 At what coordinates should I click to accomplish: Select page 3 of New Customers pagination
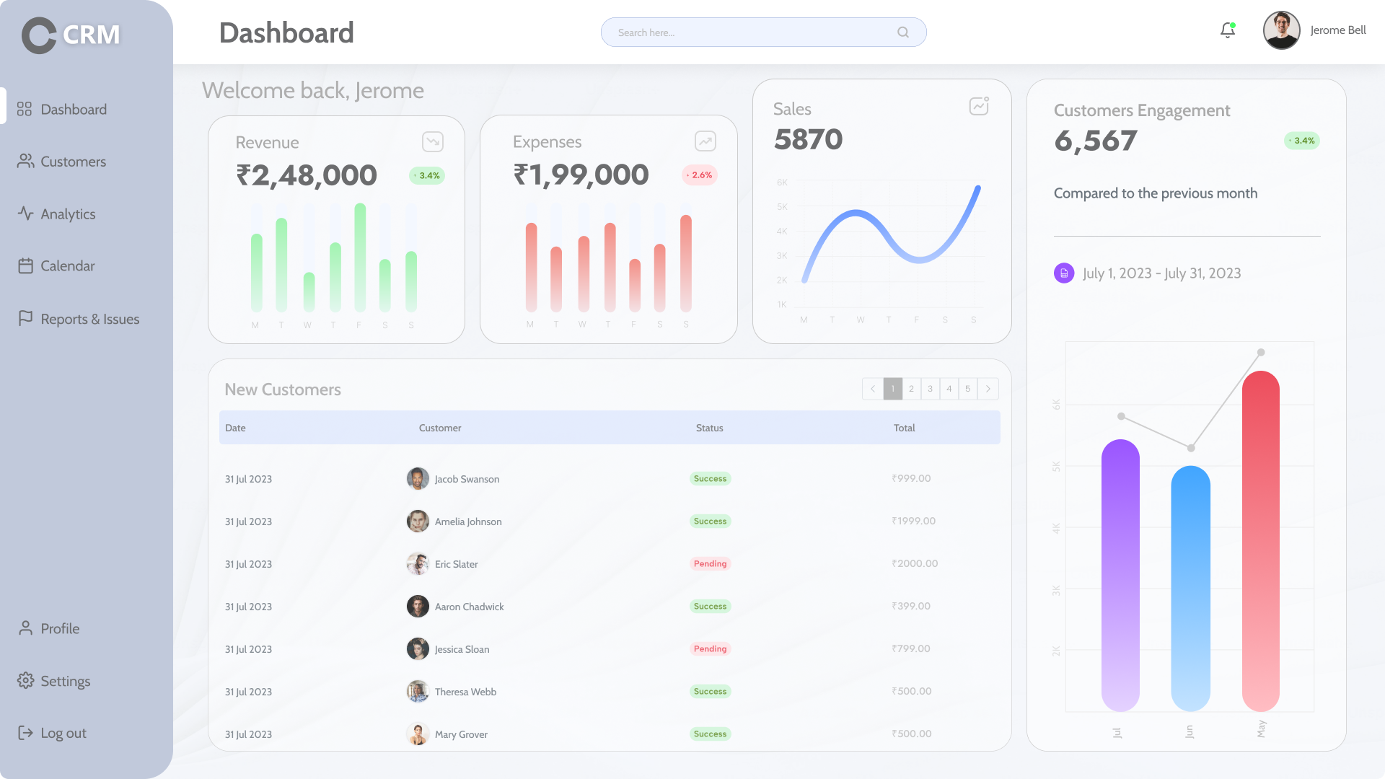click(930, 388)
